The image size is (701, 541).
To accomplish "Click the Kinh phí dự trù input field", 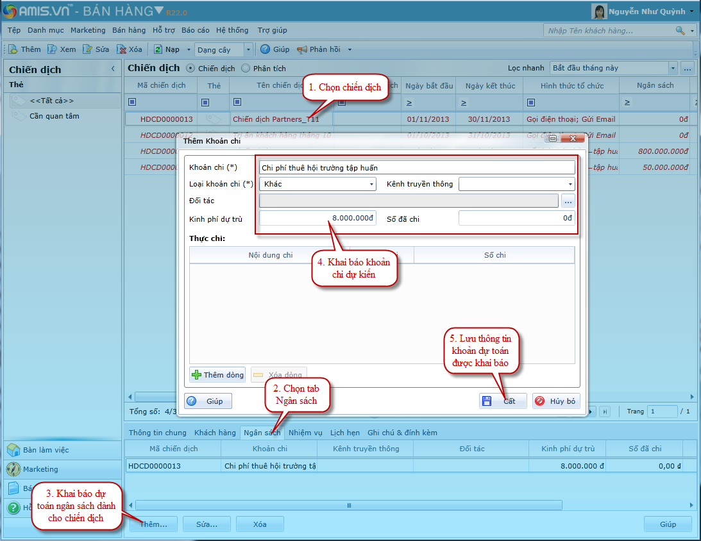I will (317, 219).
